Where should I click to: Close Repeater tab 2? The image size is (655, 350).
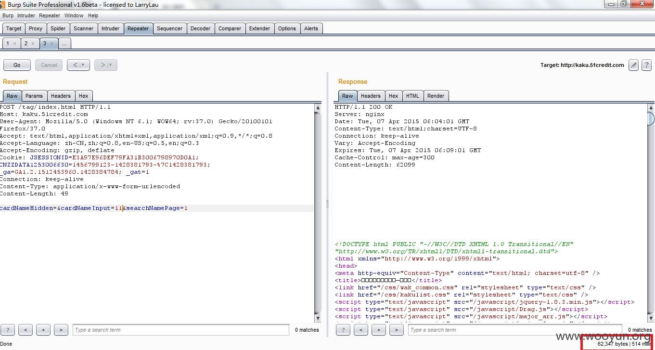(33, 43)
